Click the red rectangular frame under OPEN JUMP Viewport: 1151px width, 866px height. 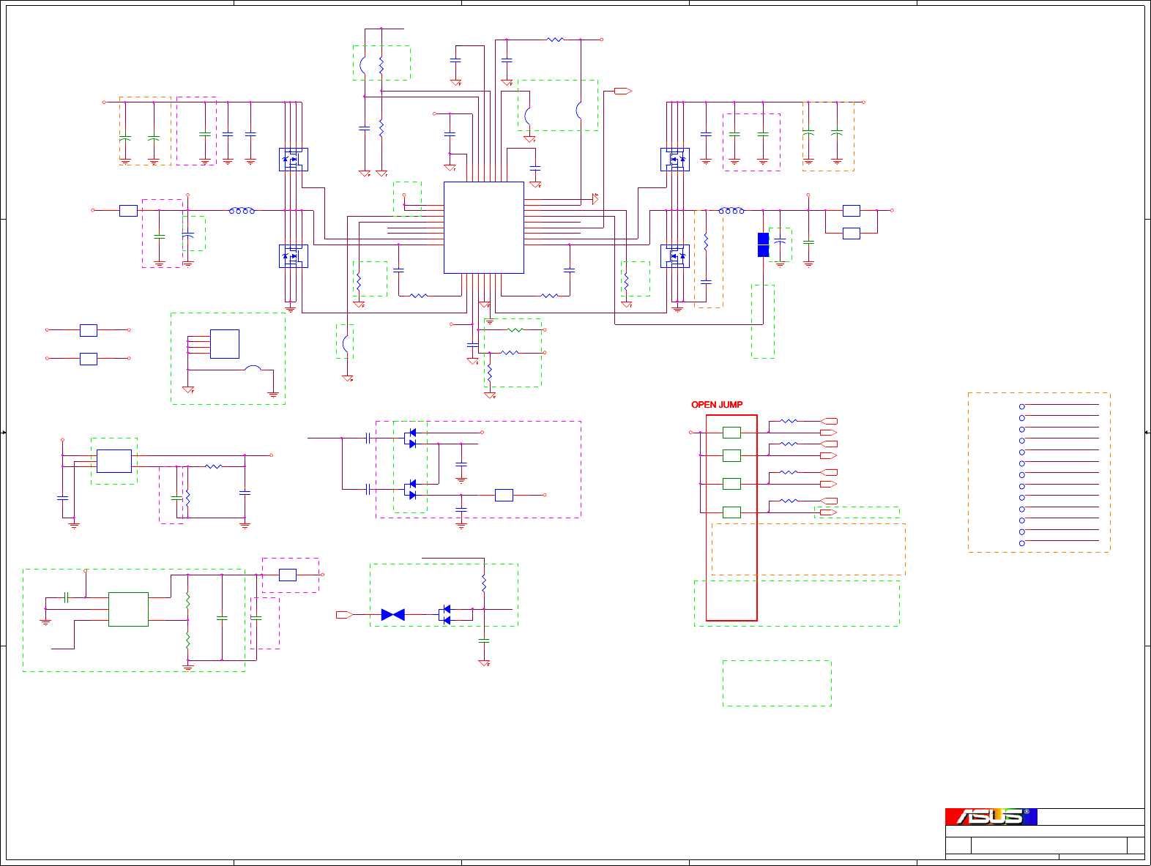pyautogui.click(x=731, y=518)
